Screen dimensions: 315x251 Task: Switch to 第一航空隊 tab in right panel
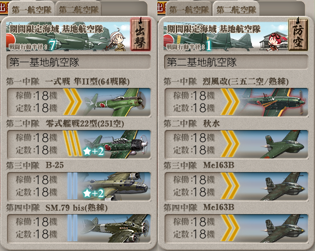[189, 10]
